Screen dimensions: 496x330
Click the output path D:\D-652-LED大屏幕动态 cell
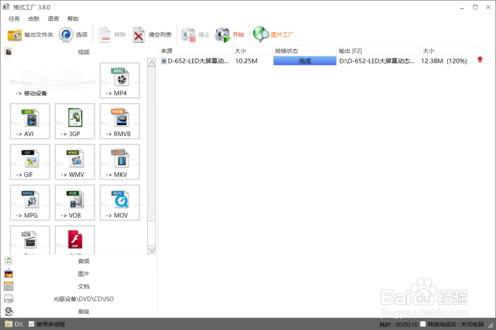377,61
